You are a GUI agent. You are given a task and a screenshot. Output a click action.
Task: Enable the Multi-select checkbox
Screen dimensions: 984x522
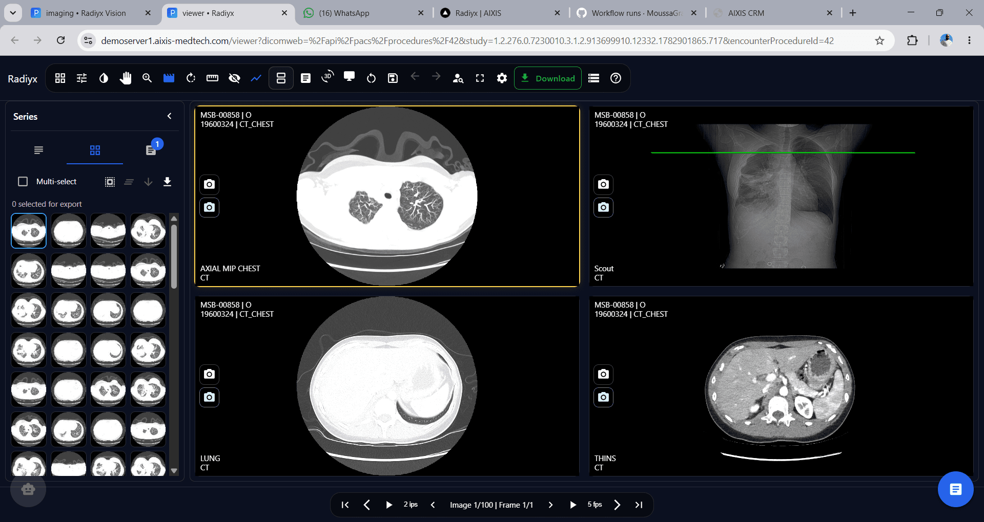point(23,182)
